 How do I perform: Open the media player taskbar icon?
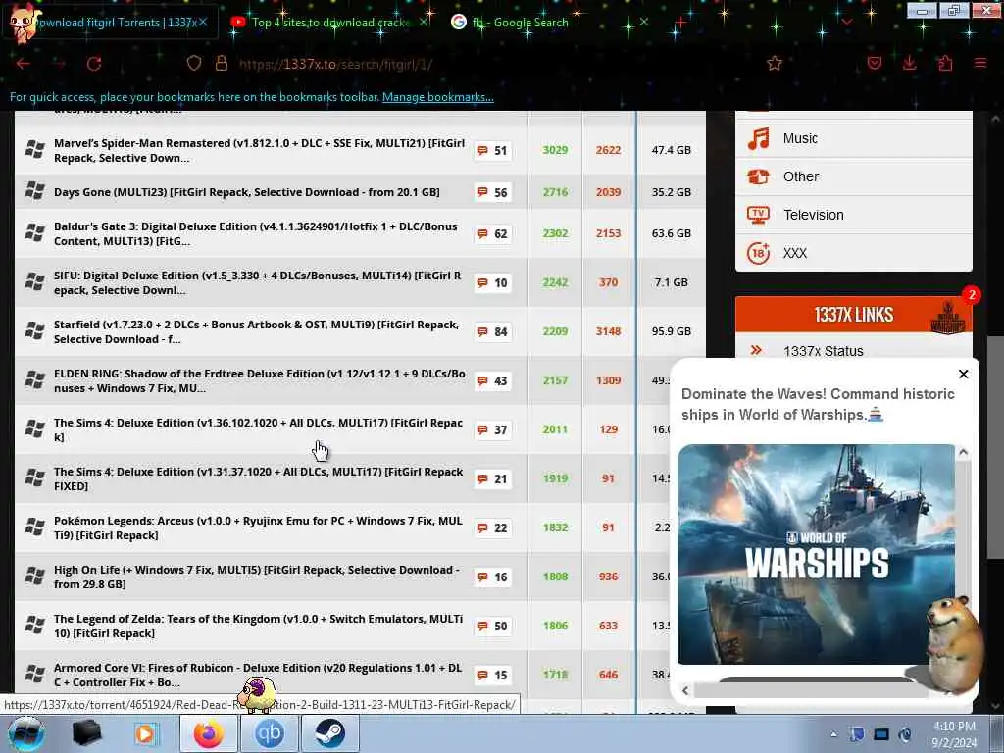pyautogui.click(x=145, y=733)
